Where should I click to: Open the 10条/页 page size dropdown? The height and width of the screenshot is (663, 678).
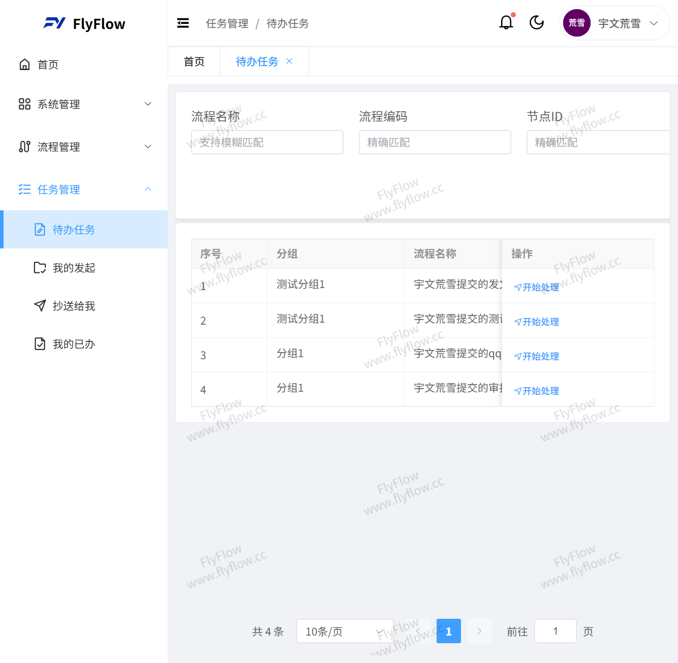point(345,631)
